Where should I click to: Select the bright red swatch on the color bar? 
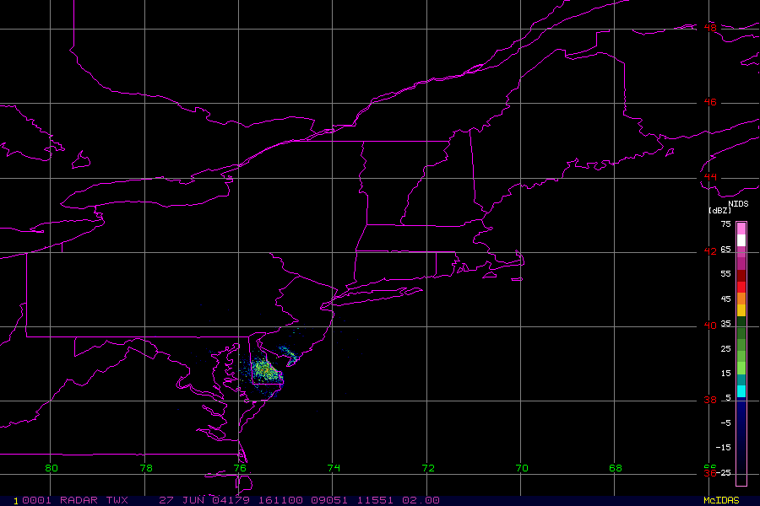pyautogui.click(x=741, y=288)
